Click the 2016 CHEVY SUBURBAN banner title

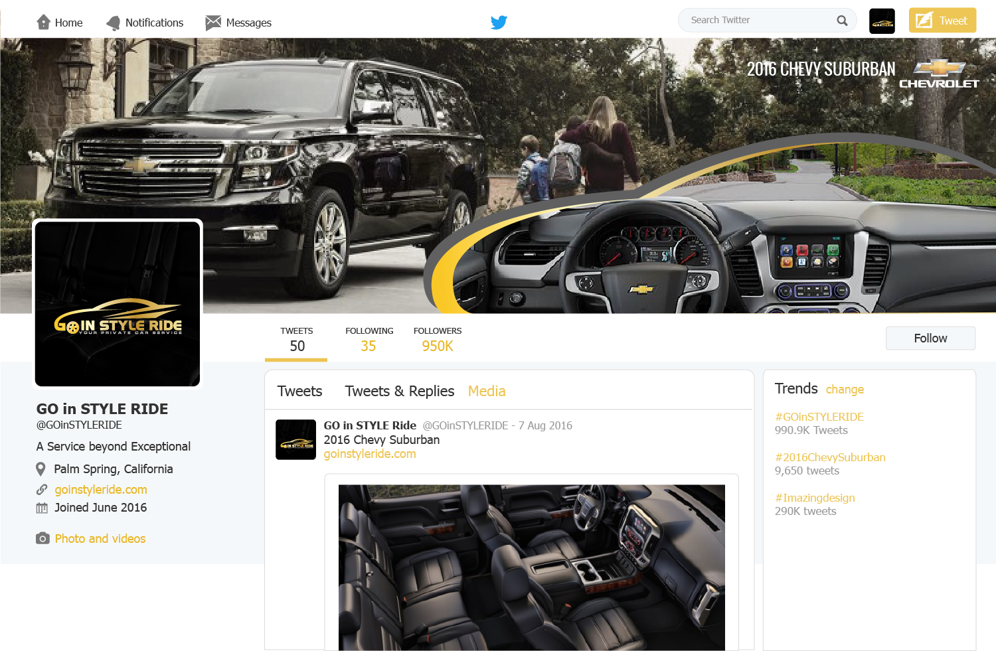[x=821, y=69]
